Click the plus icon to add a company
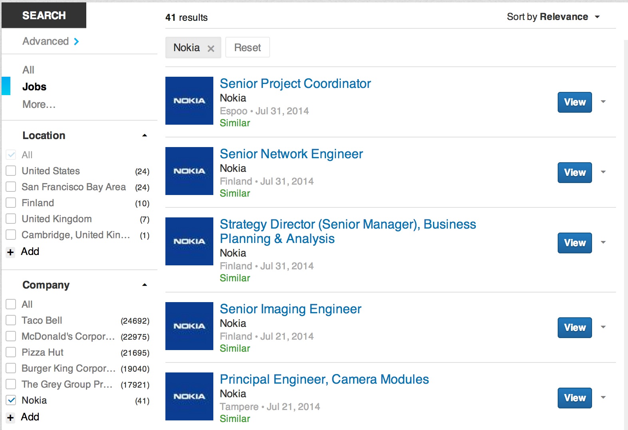The image size is (628, 430). click(x=10, y=418)
